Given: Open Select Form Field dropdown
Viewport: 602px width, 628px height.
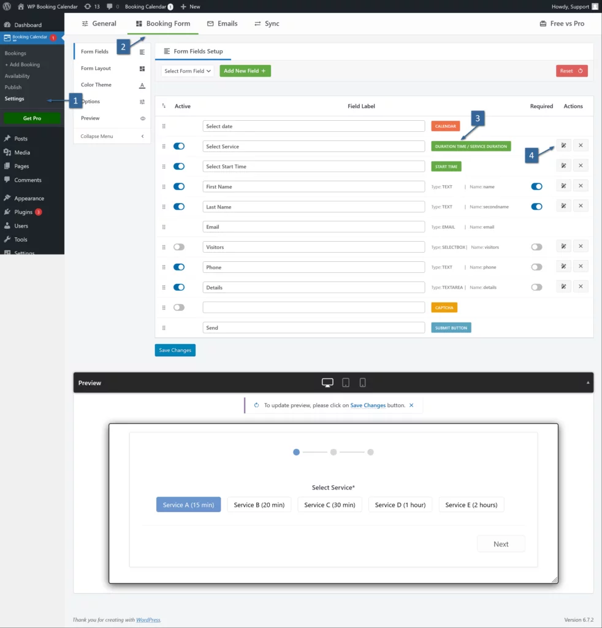Looking at the screenshot, I should coord(188,71).
